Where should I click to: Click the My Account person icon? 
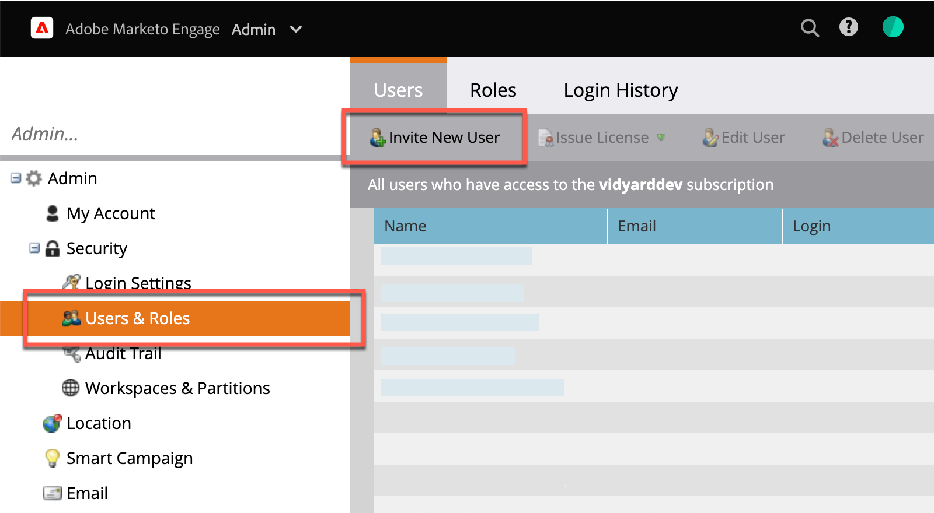[x=52, y=213]
